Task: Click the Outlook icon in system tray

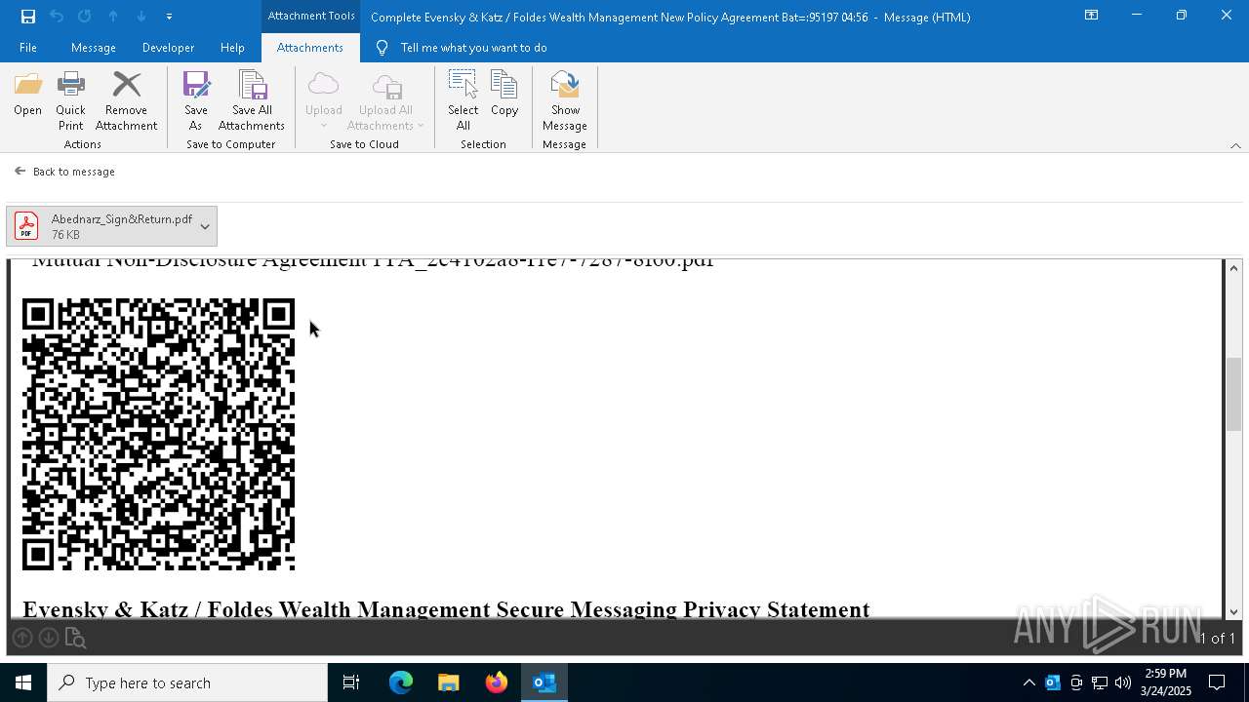Action: (x=1052, y=682)
